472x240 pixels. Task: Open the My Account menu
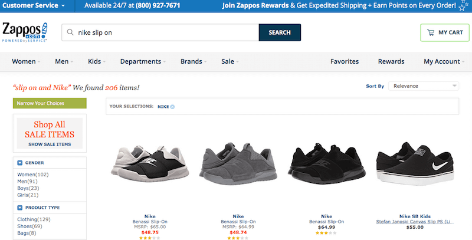click(x=444, y=61)
